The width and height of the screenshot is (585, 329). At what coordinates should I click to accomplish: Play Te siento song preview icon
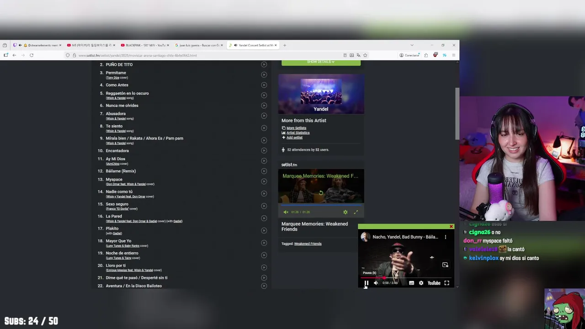coord(264,128)
